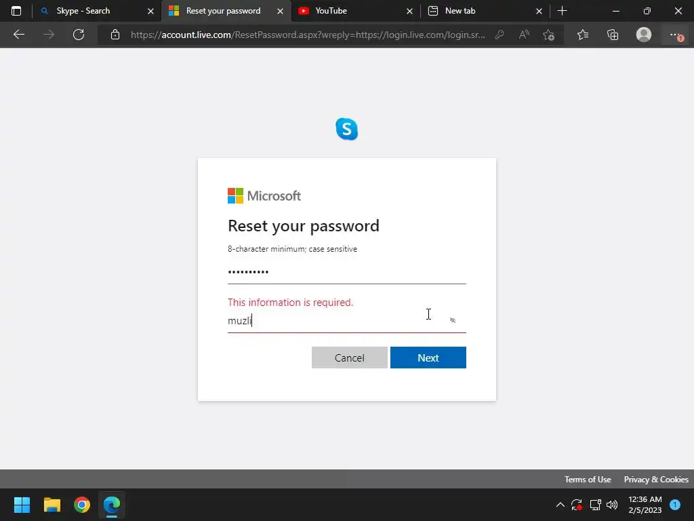Viewport: 694px width, 521px height.
Task: Open the network tray icon
Action: pos(595,505)
